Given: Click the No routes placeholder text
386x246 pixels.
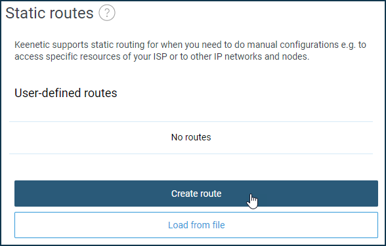Looking at the screenshot, I should [x=191, y=137].
